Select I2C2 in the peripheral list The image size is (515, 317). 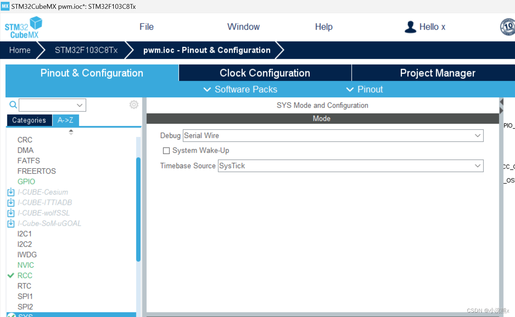point(25,244)
